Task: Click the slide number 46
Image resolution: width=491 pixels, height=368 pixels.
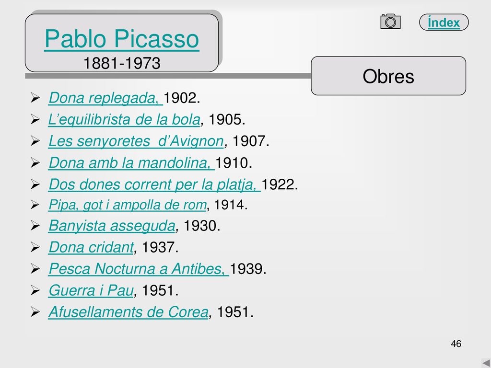Action: click(456, 344)
